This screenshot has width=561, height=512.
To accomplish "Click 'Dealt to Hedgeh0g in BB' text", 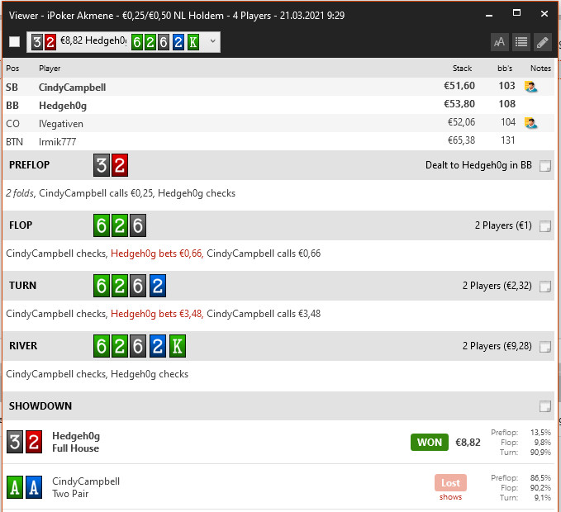I will (478, 165).
